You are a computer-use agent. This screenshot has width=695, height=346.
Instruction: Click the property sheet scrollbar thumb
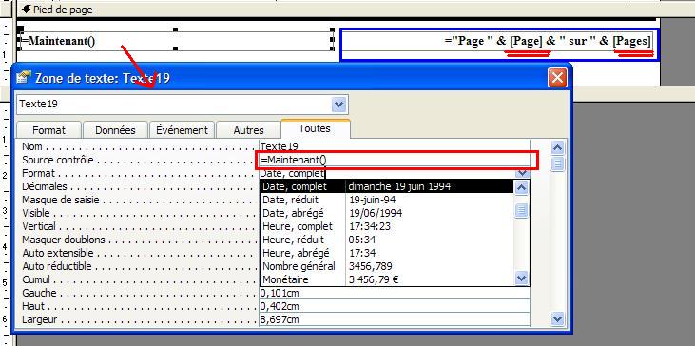pyautogui.click(x=557, y=163)
